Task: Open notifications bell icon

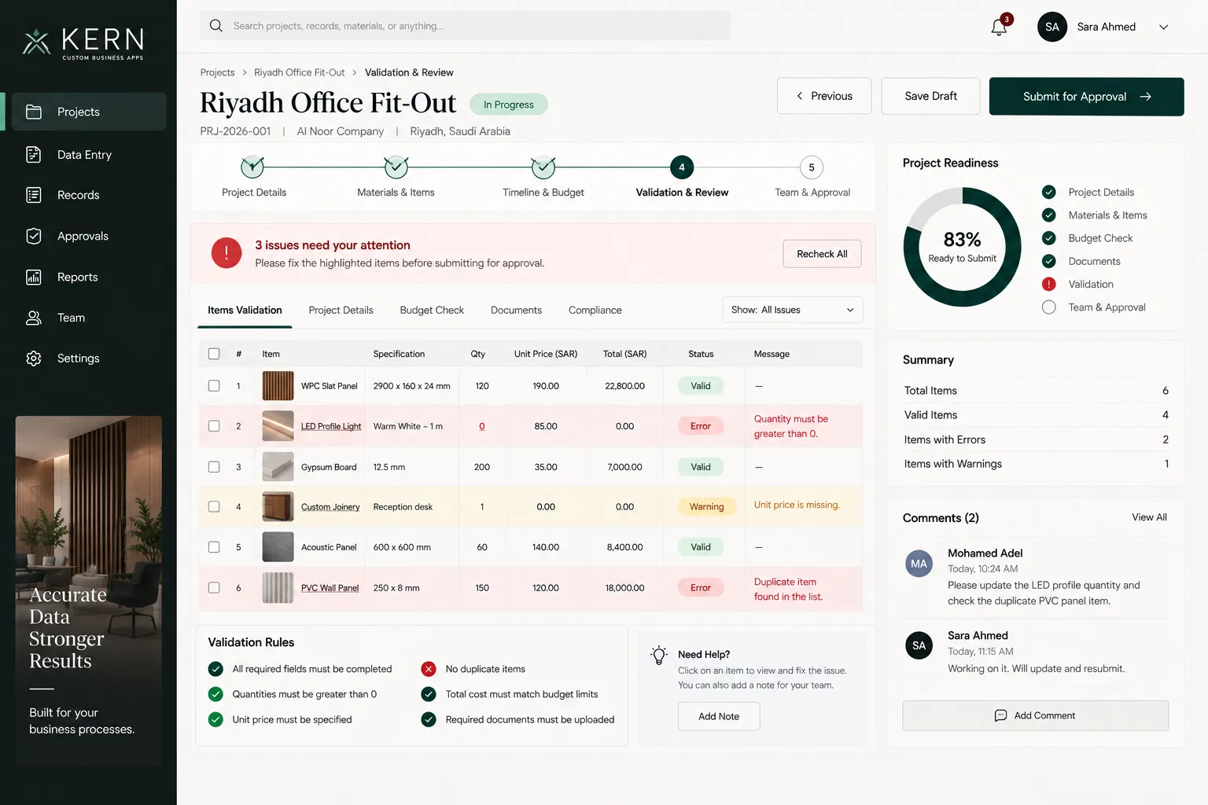Action: point(999,28)
